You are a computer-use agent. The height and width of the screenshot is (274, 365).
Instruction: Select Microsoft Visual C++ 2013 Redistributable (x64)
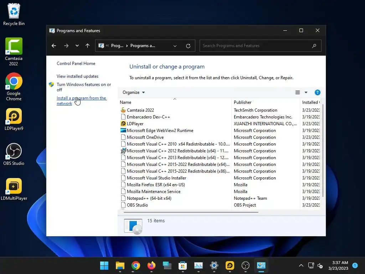(178, 157)
